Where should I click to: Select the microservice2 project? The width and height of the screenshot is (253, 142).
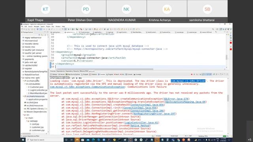pyautogui.click(x=31, y=41)
